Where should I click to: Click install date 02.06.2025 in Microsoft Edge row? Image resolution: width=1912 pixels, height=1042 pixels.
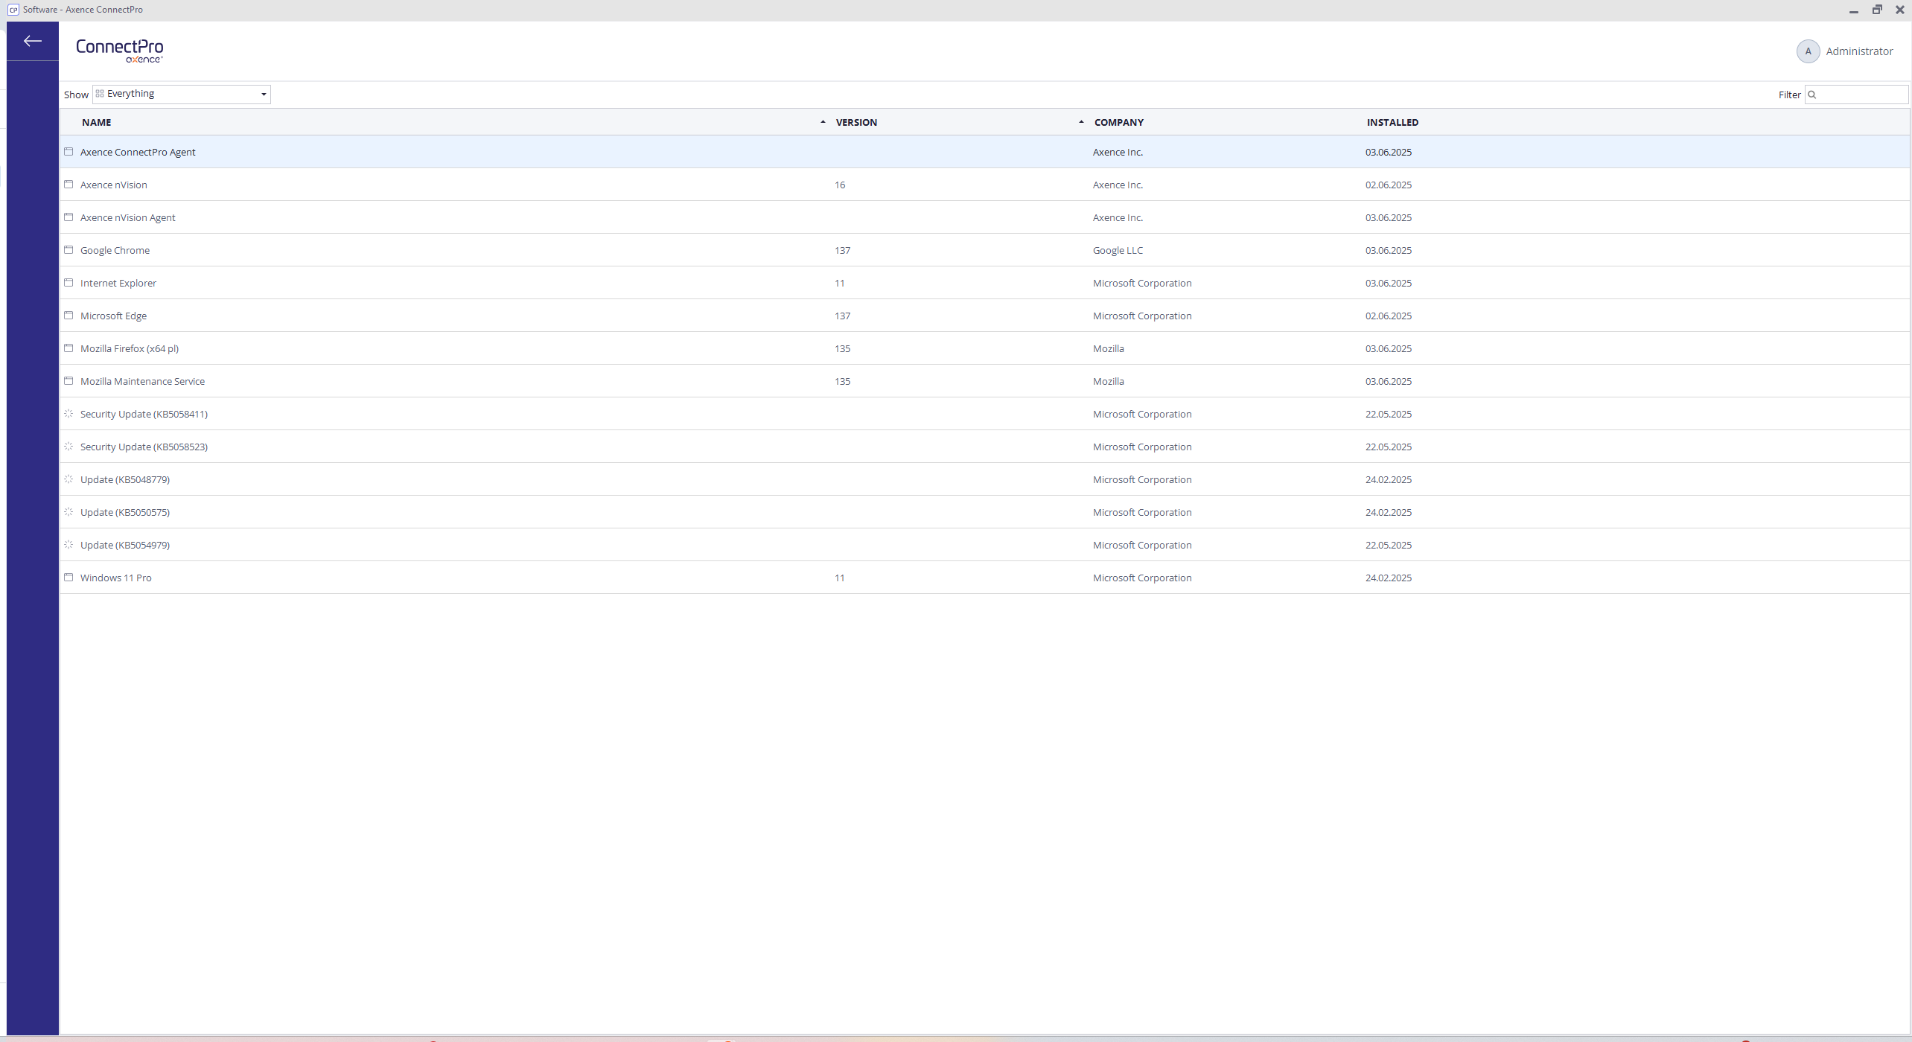[1389, 316]
